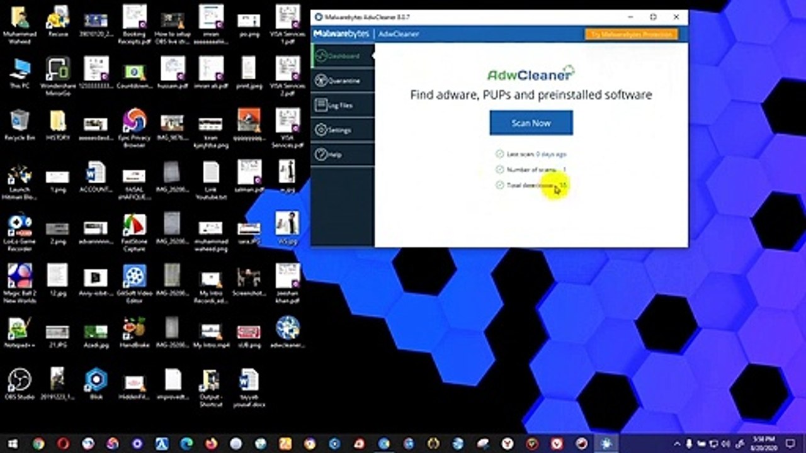The height and width of the screenshot is (453, 806).
Task: Select the adwcleaner executable icon on desktop
Action: [x=287, y=332]
